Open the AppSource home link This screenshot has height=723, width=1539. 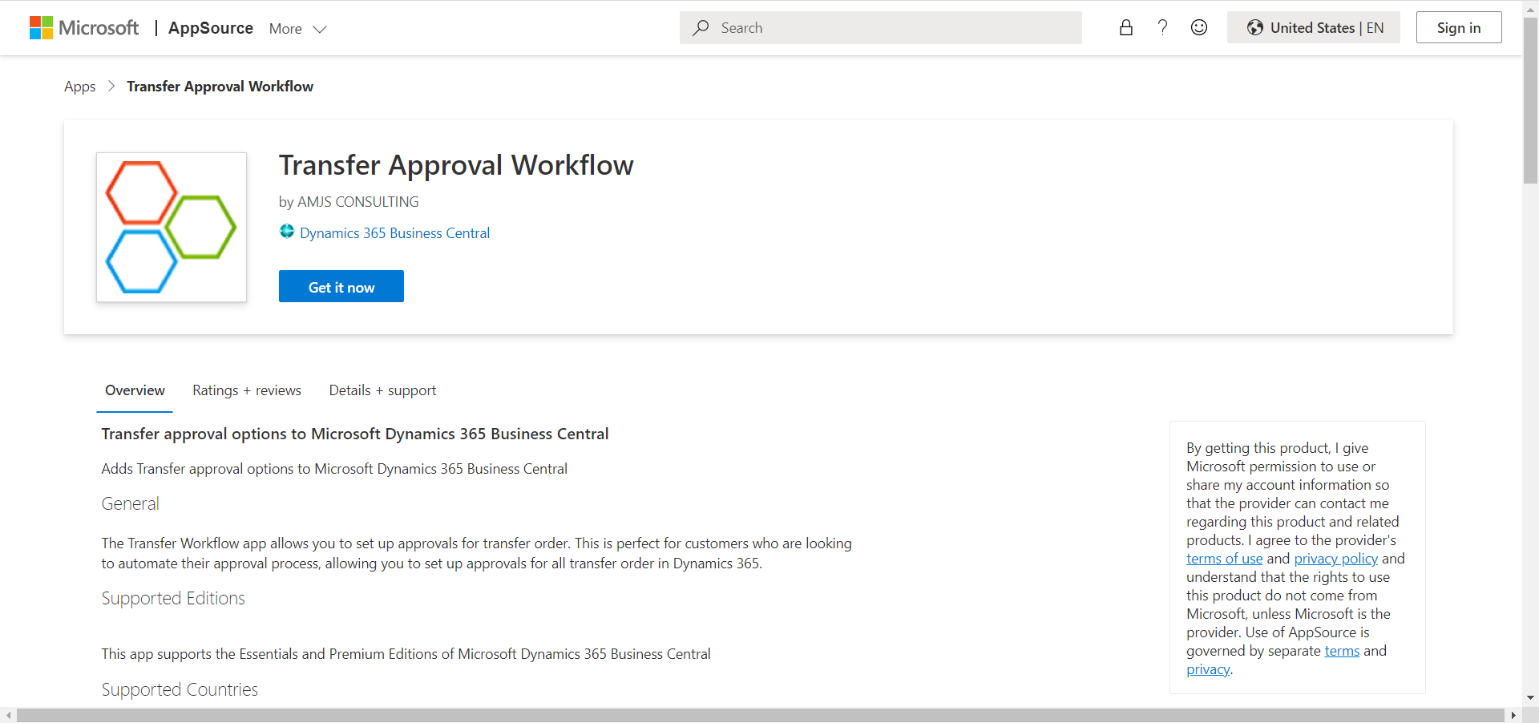[x=211, y=28]
